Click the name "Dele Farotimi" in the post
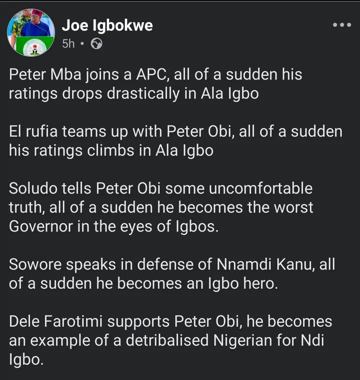The image size is (360, 380). [58, 321]
